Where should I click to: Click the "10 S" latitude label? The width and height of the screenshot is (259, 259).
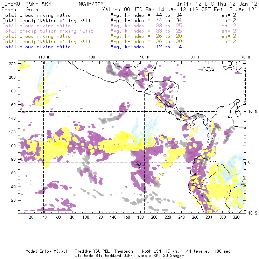pos(253,213)
